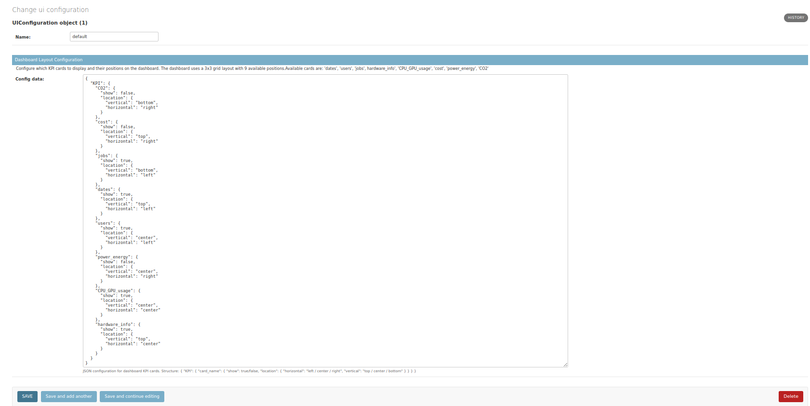Delete this UI configuration object
This screenshot has height=406, width=810.
tap(790, 396)
